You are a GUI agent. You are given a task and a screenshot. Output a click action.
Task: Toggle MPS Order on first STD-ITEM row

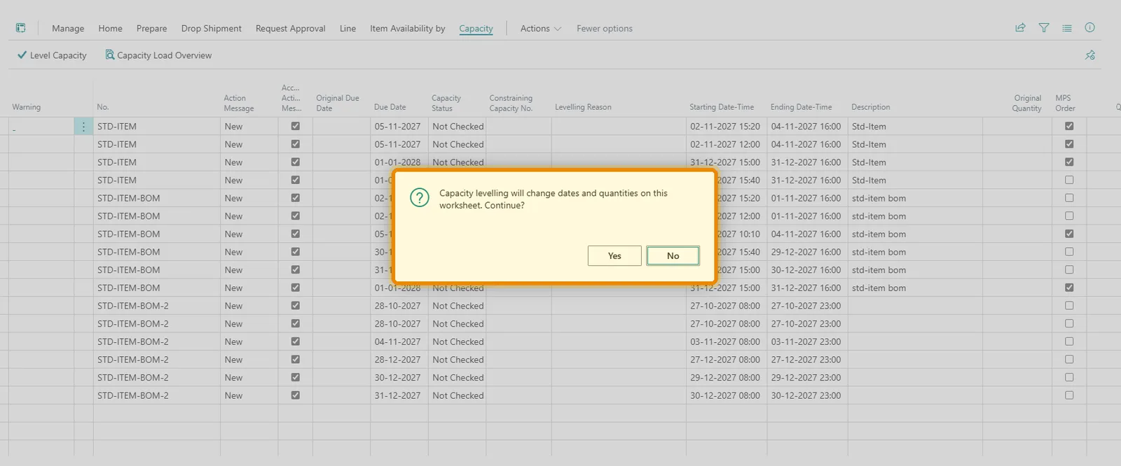tap(1069, 127)
